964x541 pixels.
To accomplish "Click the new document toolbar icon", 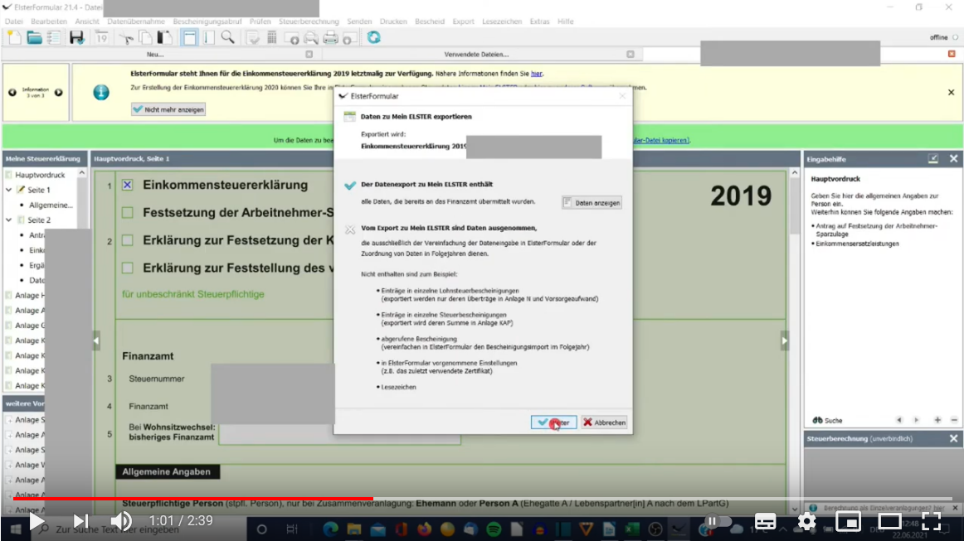I will point(14,38).
